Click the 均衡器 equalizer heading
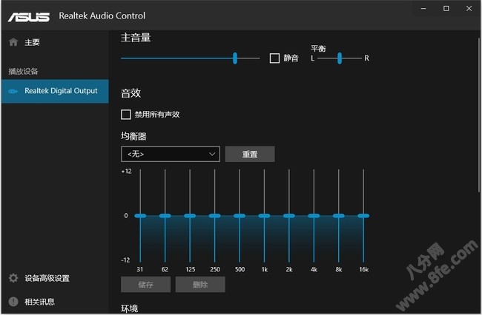This screenshot has height=315, width=482. [x=133, y=136]
